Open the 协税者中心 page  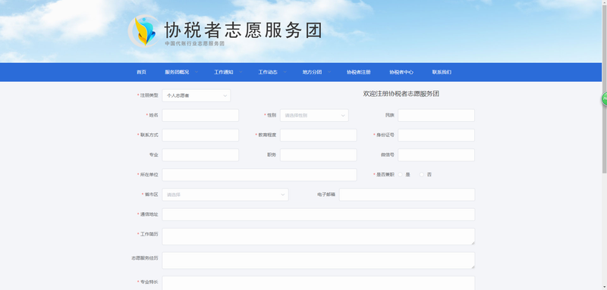(401, 72)
